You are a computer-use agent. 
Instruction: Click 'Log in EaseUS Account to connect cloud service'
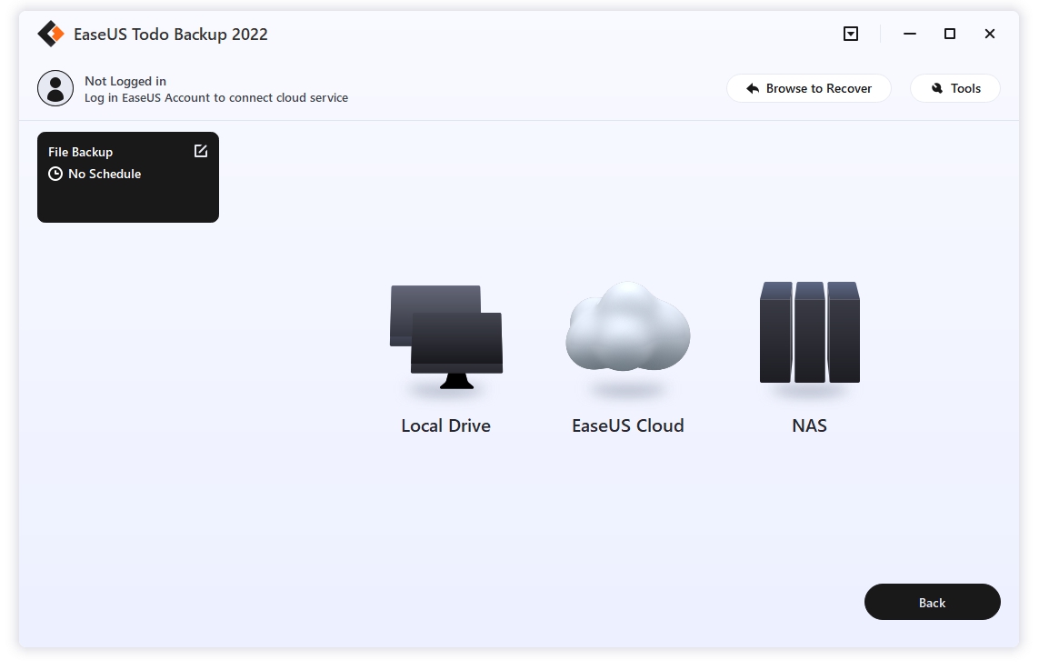coord(216,97)
